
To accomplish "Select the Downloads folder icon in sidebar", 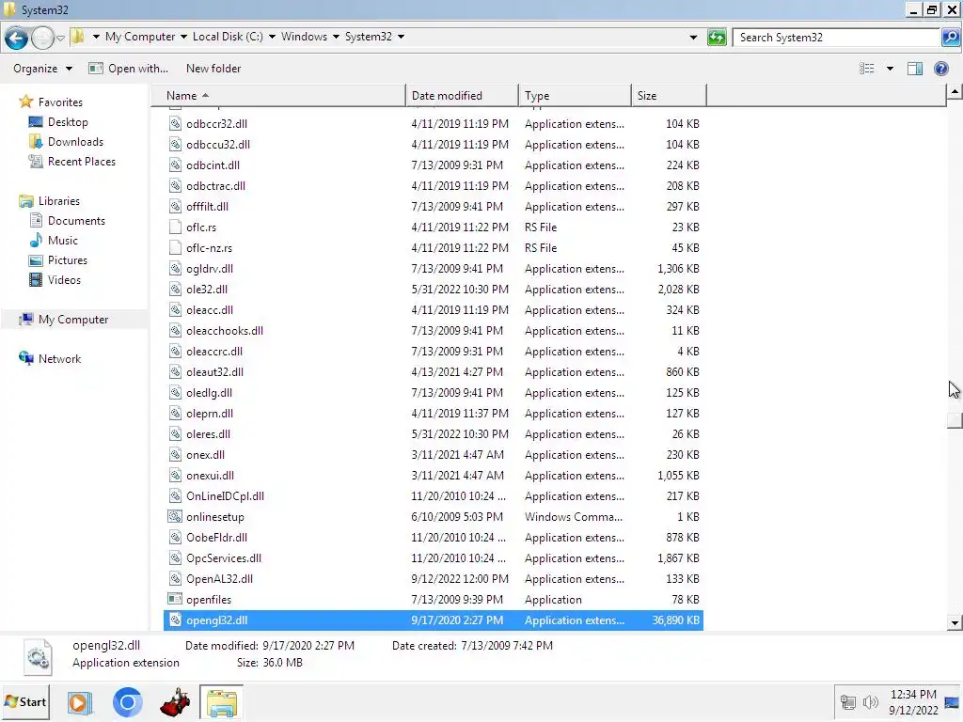I will (x=36, y=142).
